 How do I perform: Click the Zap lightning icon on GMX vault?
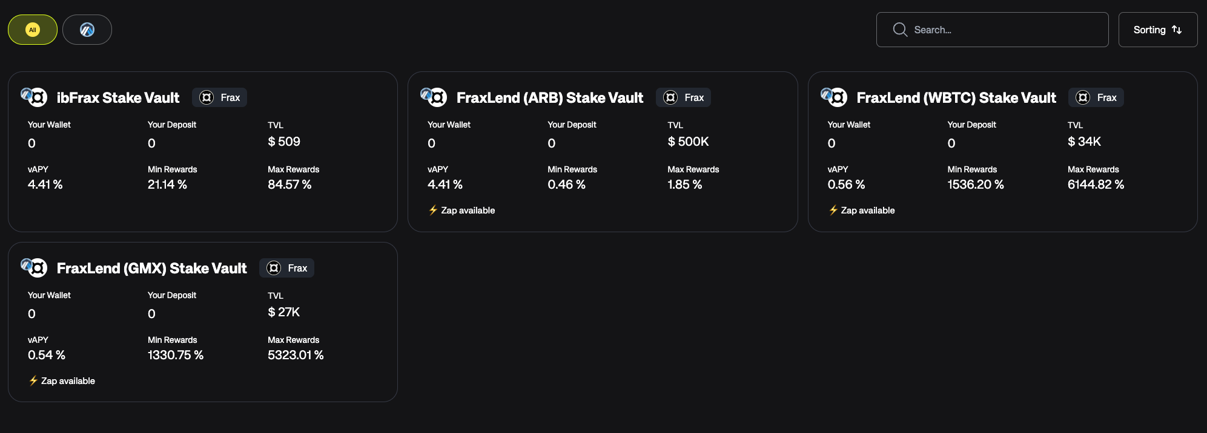tap(33, 381)
